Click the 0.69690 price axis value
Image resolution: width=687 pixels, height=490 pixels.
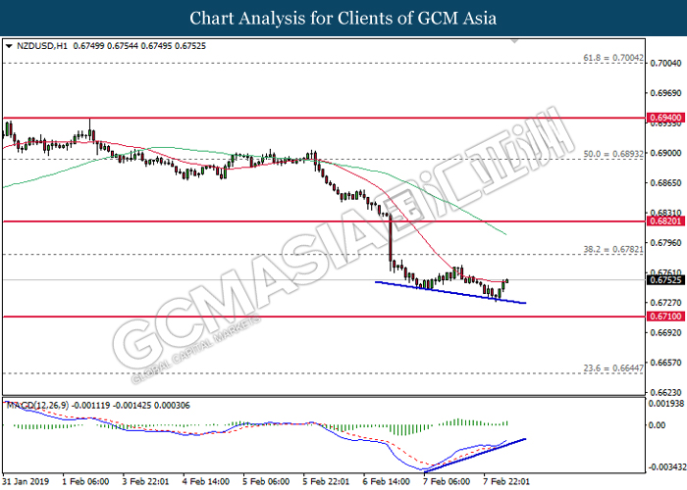(x=665, y=93)
